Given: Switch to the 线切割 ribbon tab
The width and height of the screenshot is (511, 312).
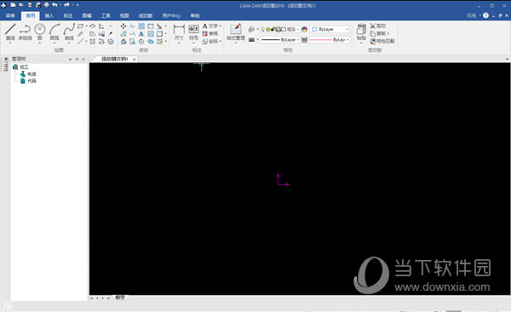Looking at the screenshot, I should point(146,15).
